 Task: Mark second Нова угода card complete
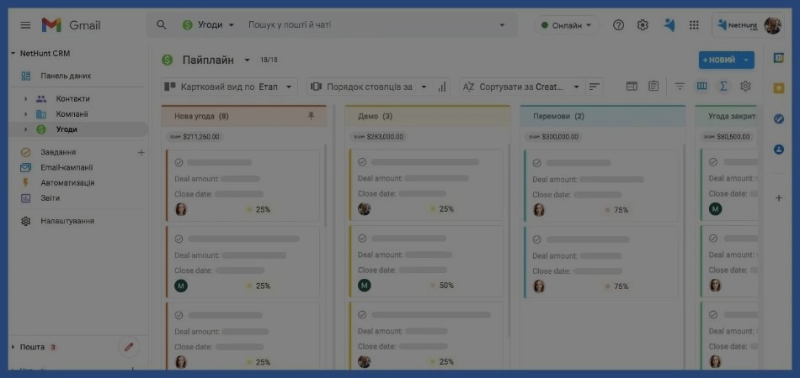(x=179, y=239)
